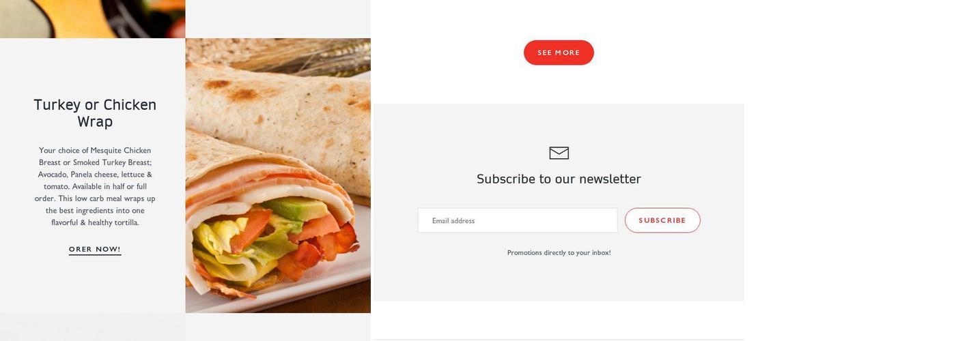This screenshot has height=341, width=956.
Task: Click the red SEE MORE button
Action: click(559, 53)
